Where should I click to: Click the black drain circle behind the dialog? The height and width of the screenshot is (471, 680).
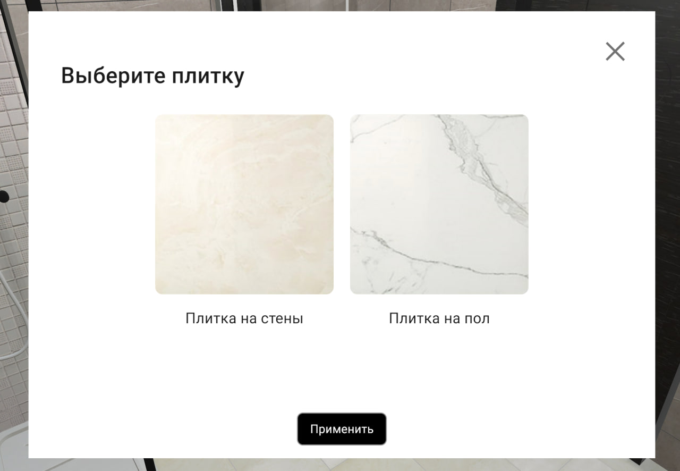click(x=4, y=196)
